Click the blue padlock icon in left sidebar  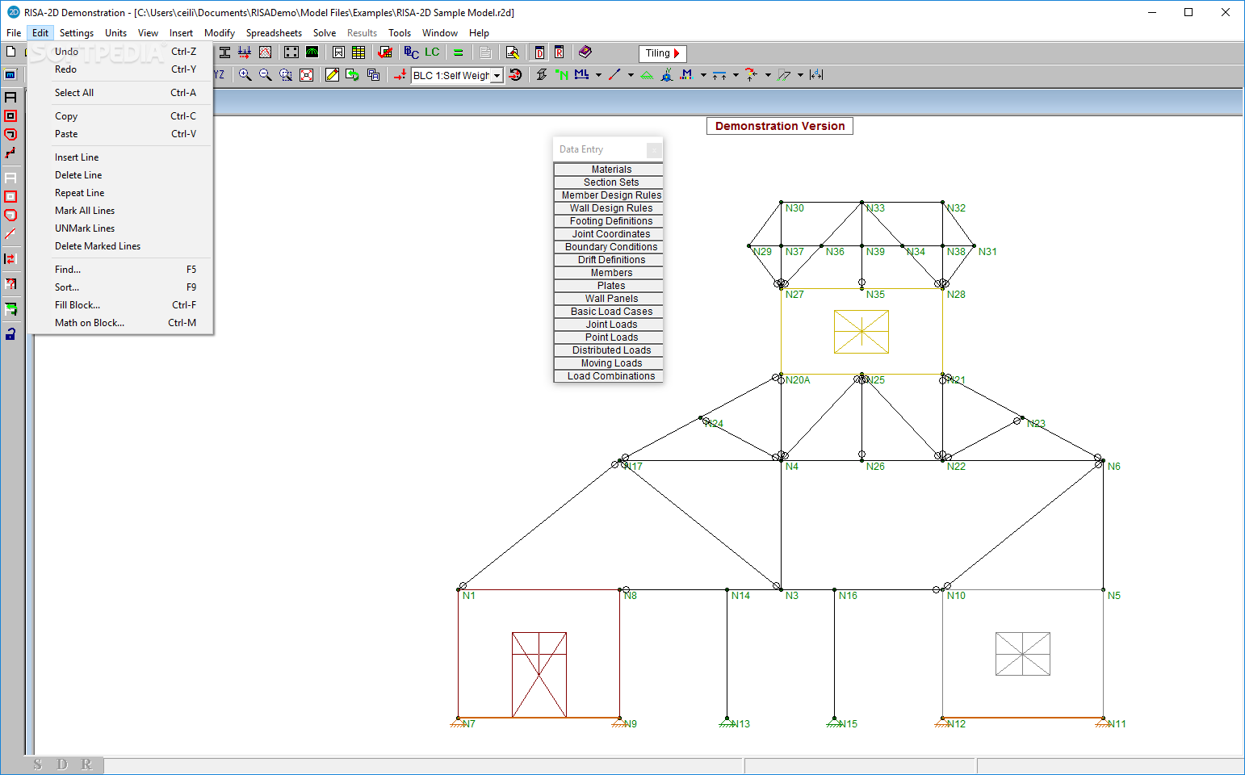pos(10,333)
